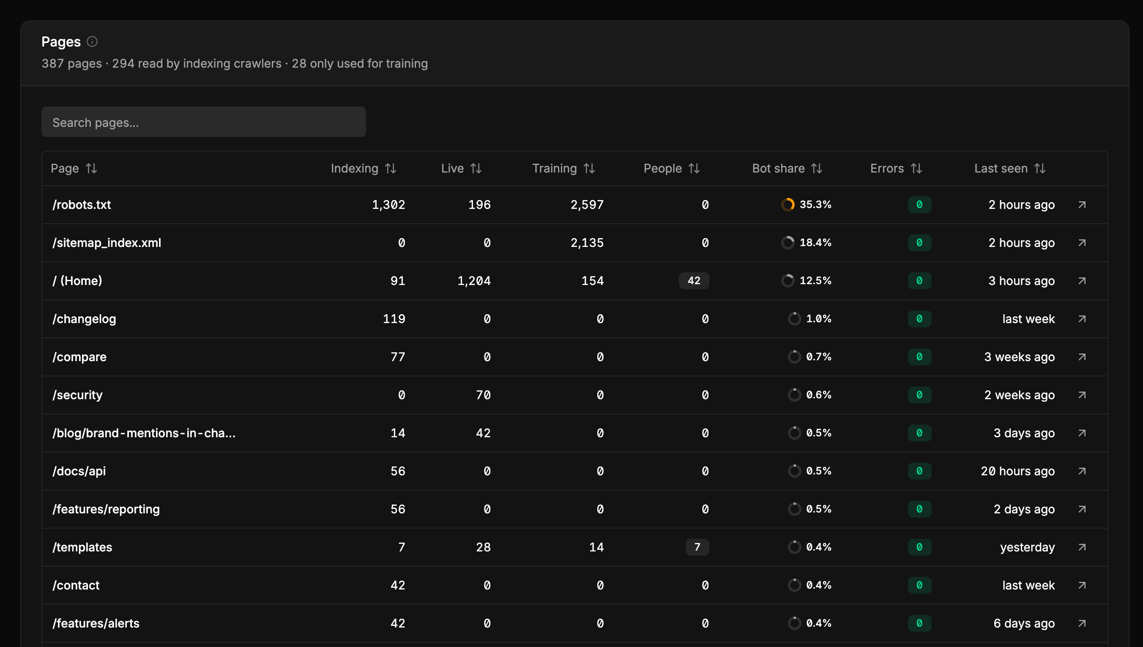
Task: Open Home page external link arrow
Action: tap(1082, 281)
